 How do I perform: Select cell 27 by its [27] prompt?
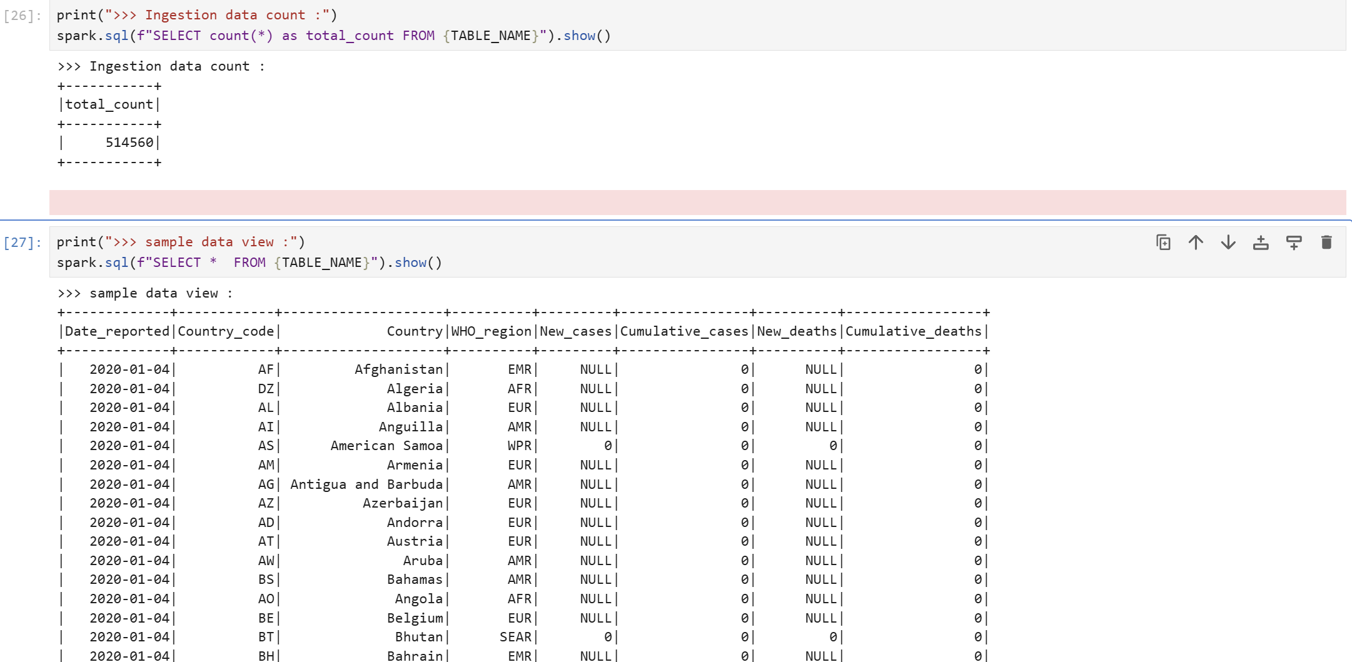pyautogui.click(x=23, y=243)
